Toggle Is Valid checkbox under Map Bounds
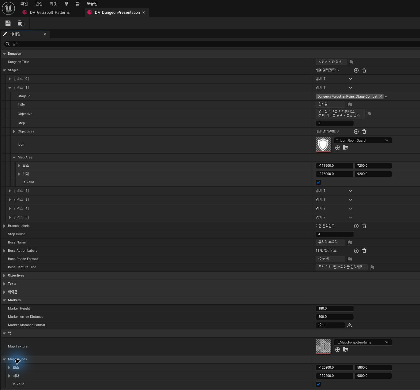 point(318,384)
